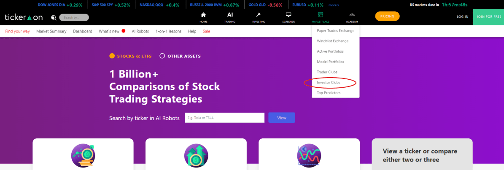
Task: Click the orange Pricing button
Action: pos(387,16)
